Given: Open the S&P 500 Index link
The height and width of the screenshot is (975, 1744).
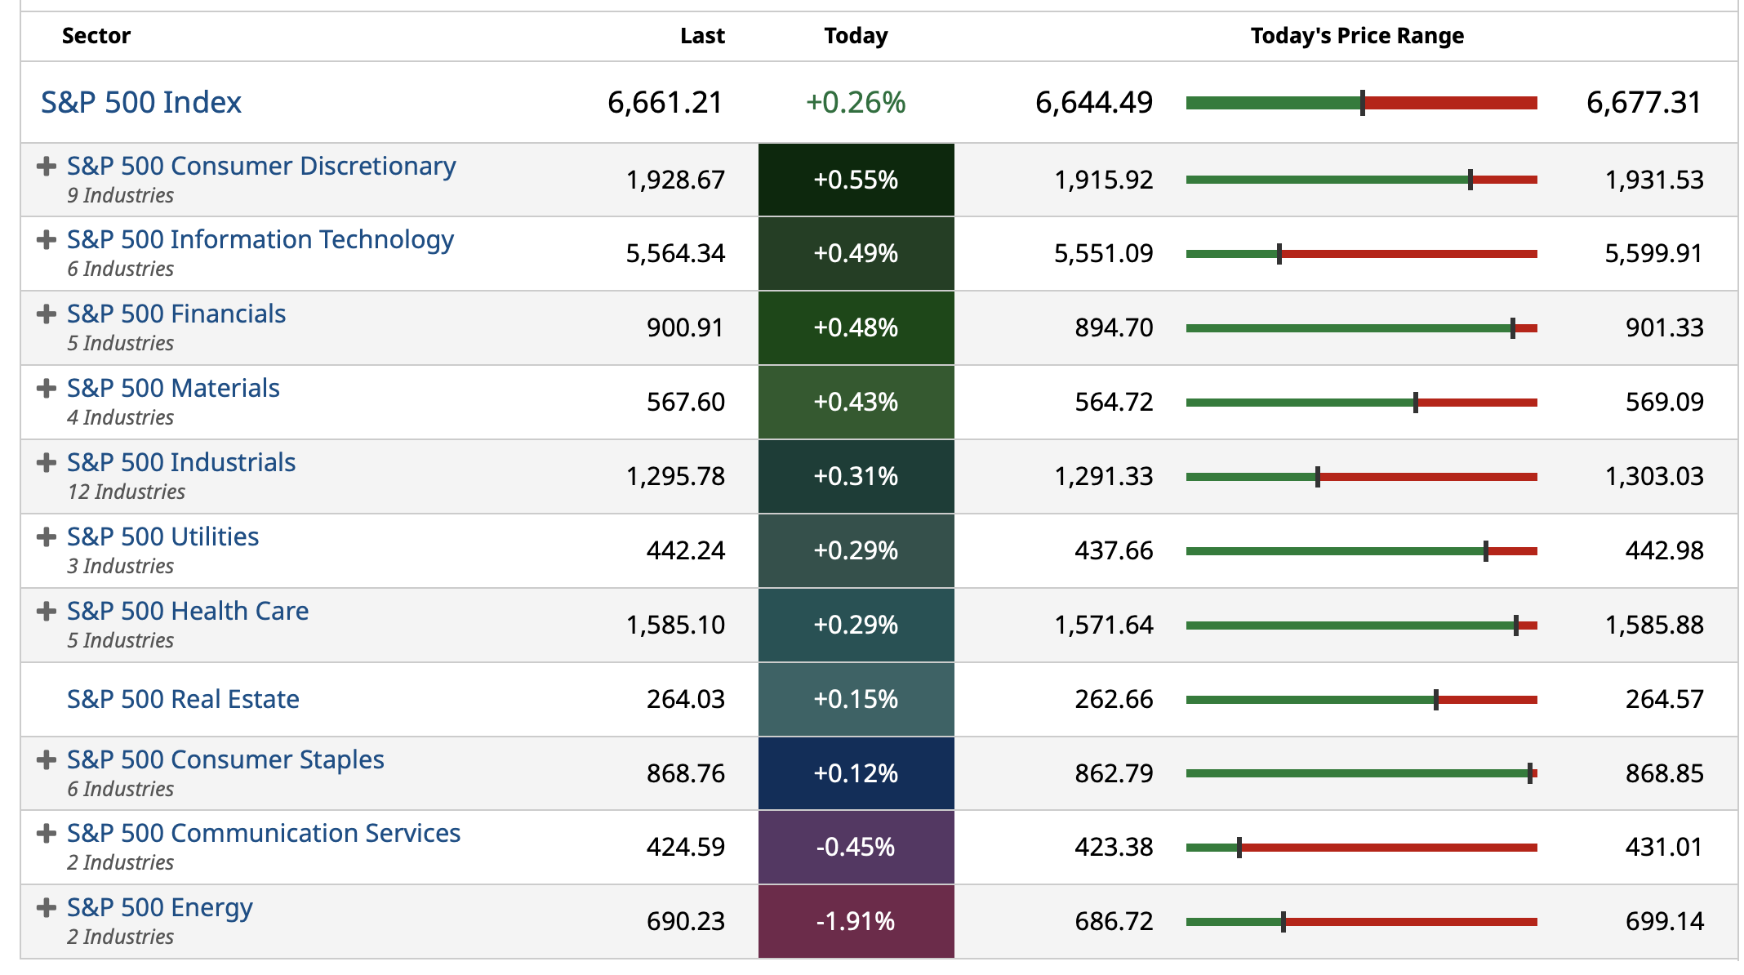Looking at the screenshot, I should [141, 103].
